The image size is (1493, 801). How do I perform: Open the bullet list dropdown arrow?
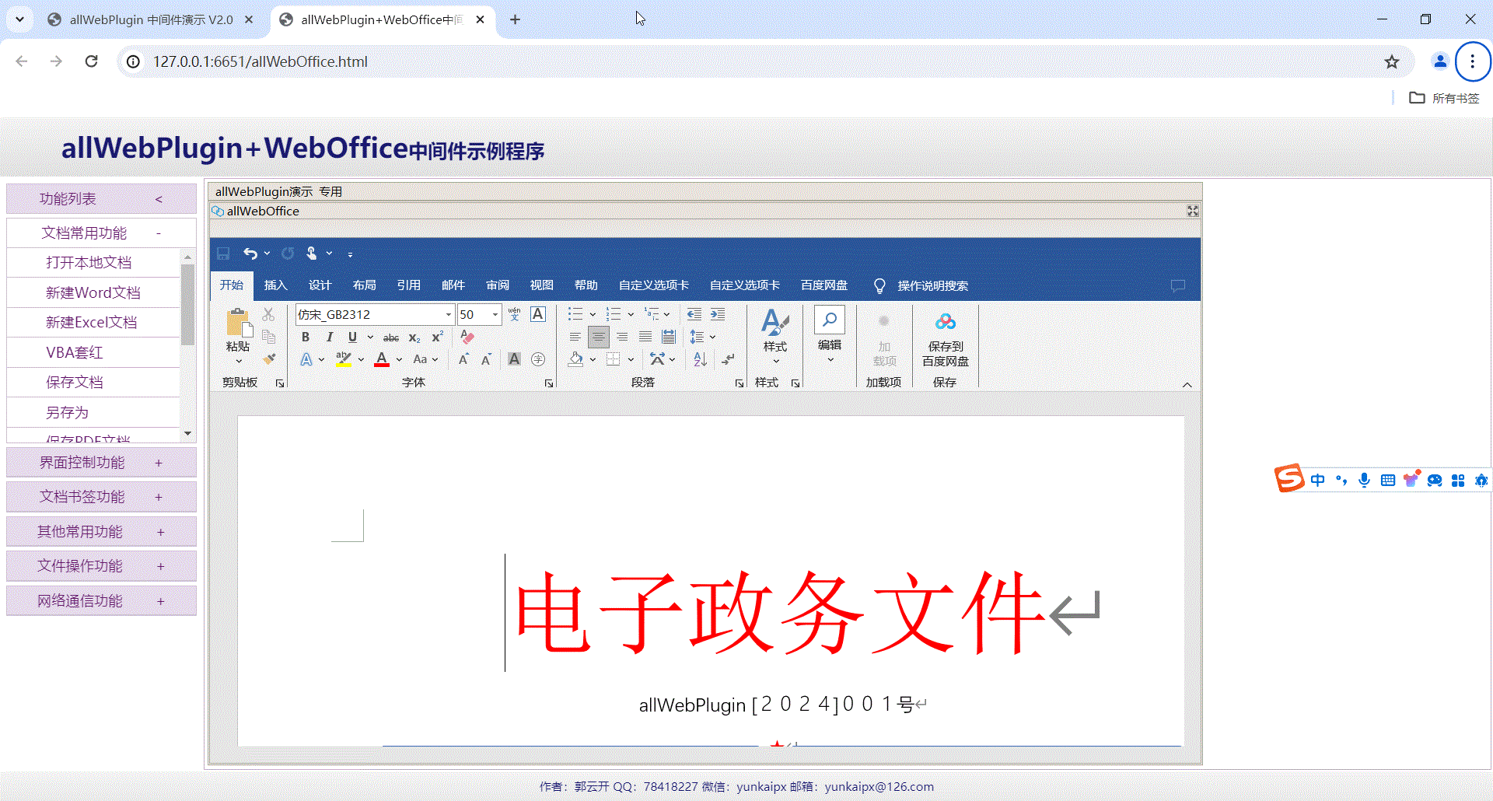(593, 314)
